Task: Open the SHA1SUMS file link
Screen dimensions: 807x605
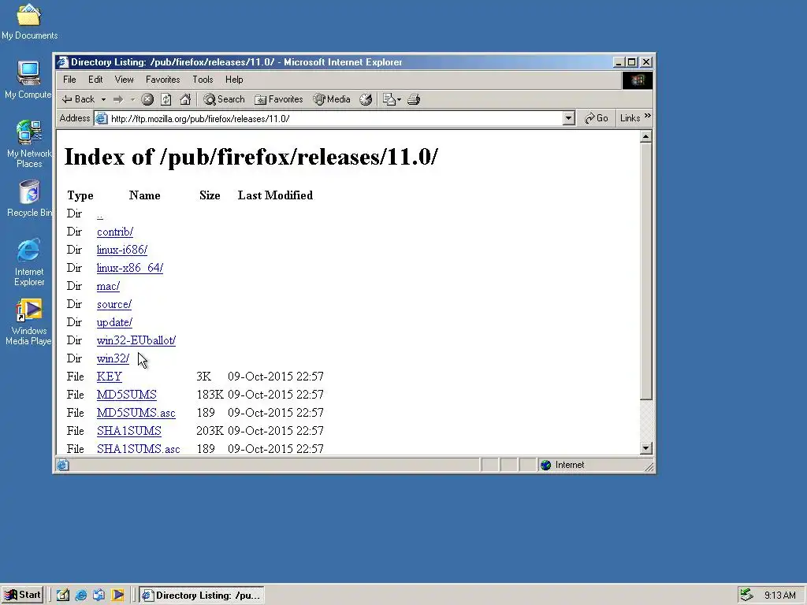Action: click(x=128, y=431)
